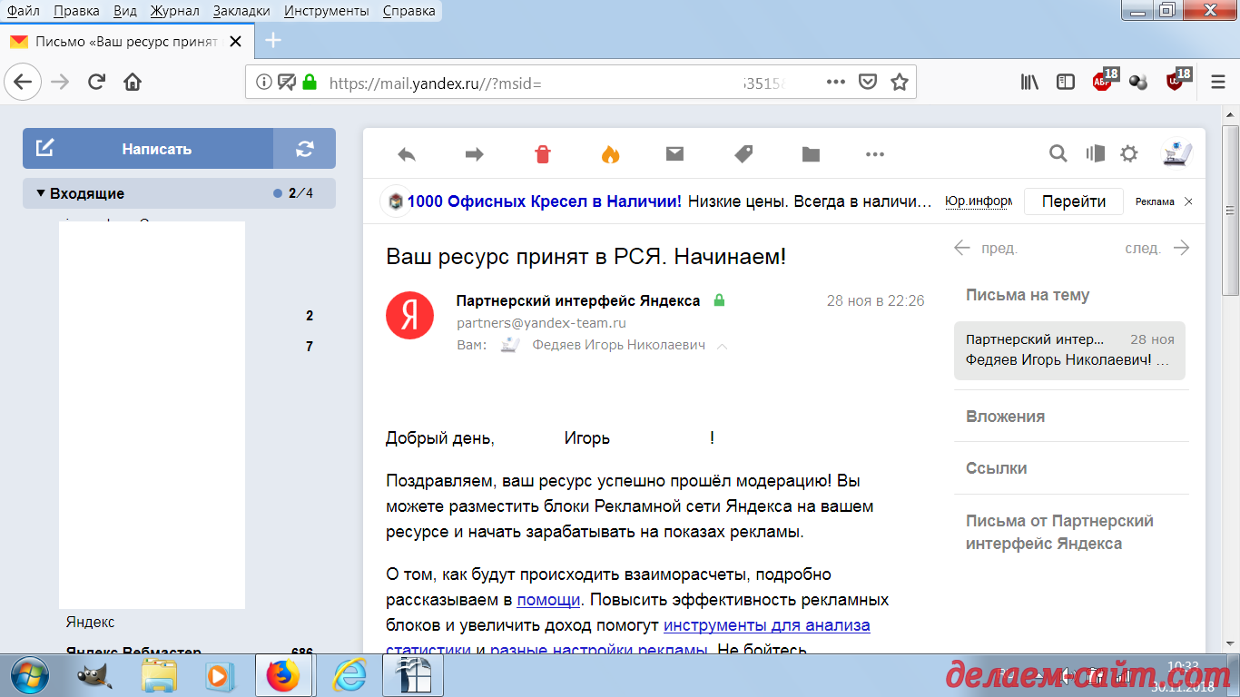Open GIMP from the taskbar
The width and height of the screenshot is (1240, 697).
94,675
